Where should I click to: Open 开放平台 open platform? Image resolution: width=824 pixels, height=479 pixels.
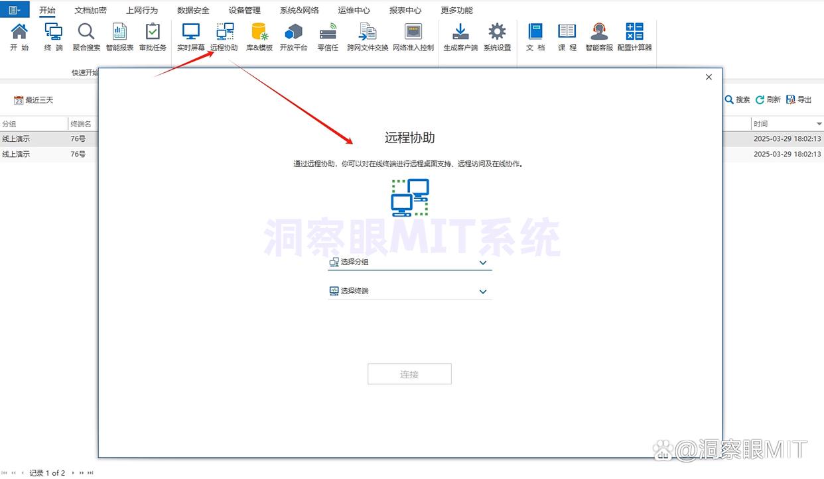(293, 37)
